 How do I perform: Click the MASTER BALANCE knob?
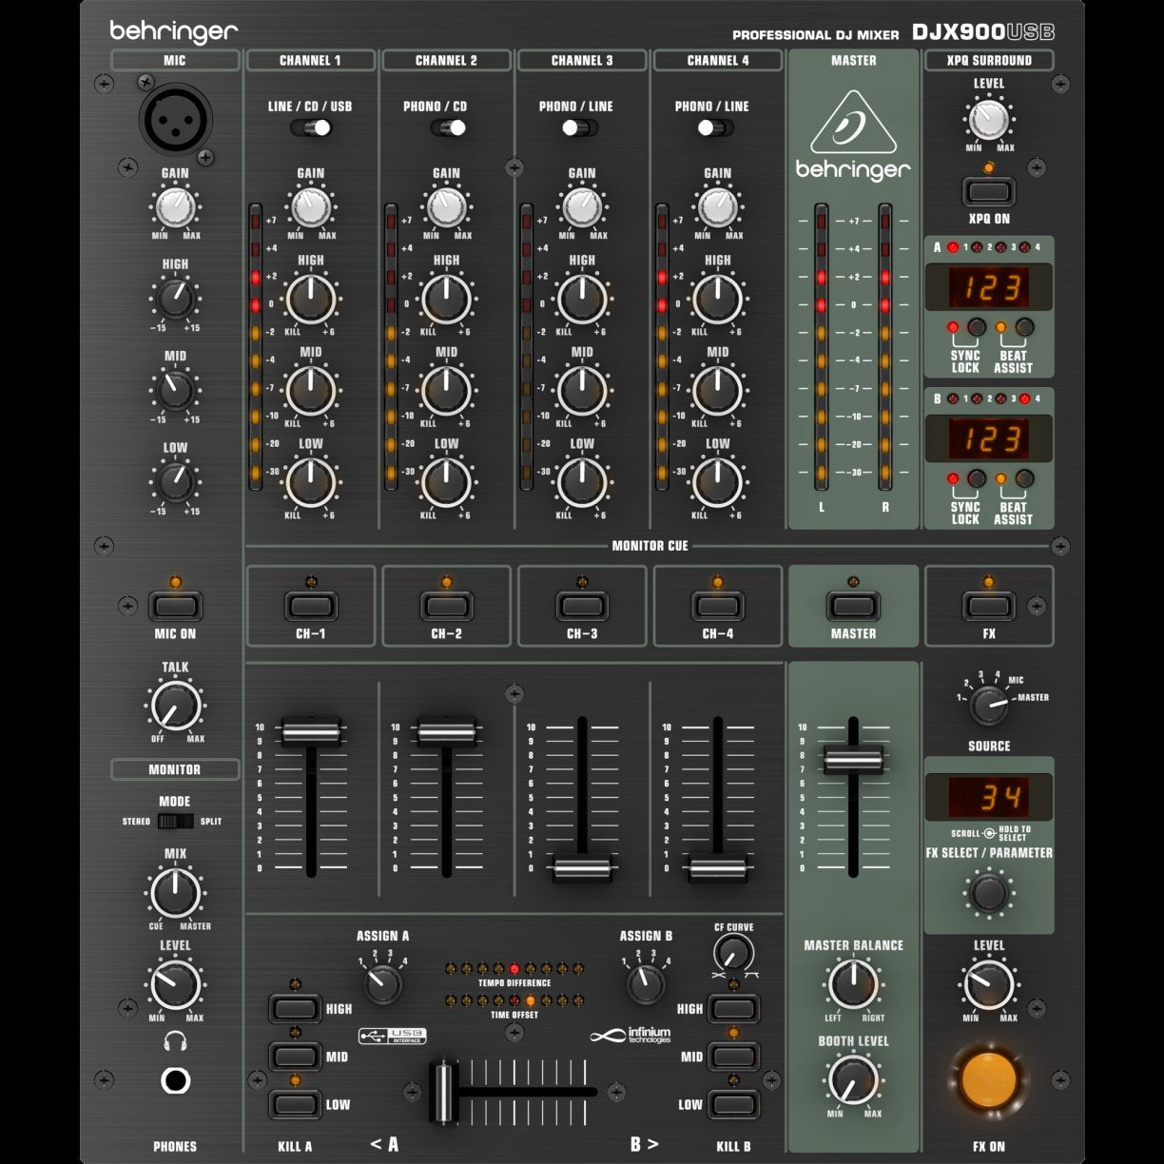point(853,984)
